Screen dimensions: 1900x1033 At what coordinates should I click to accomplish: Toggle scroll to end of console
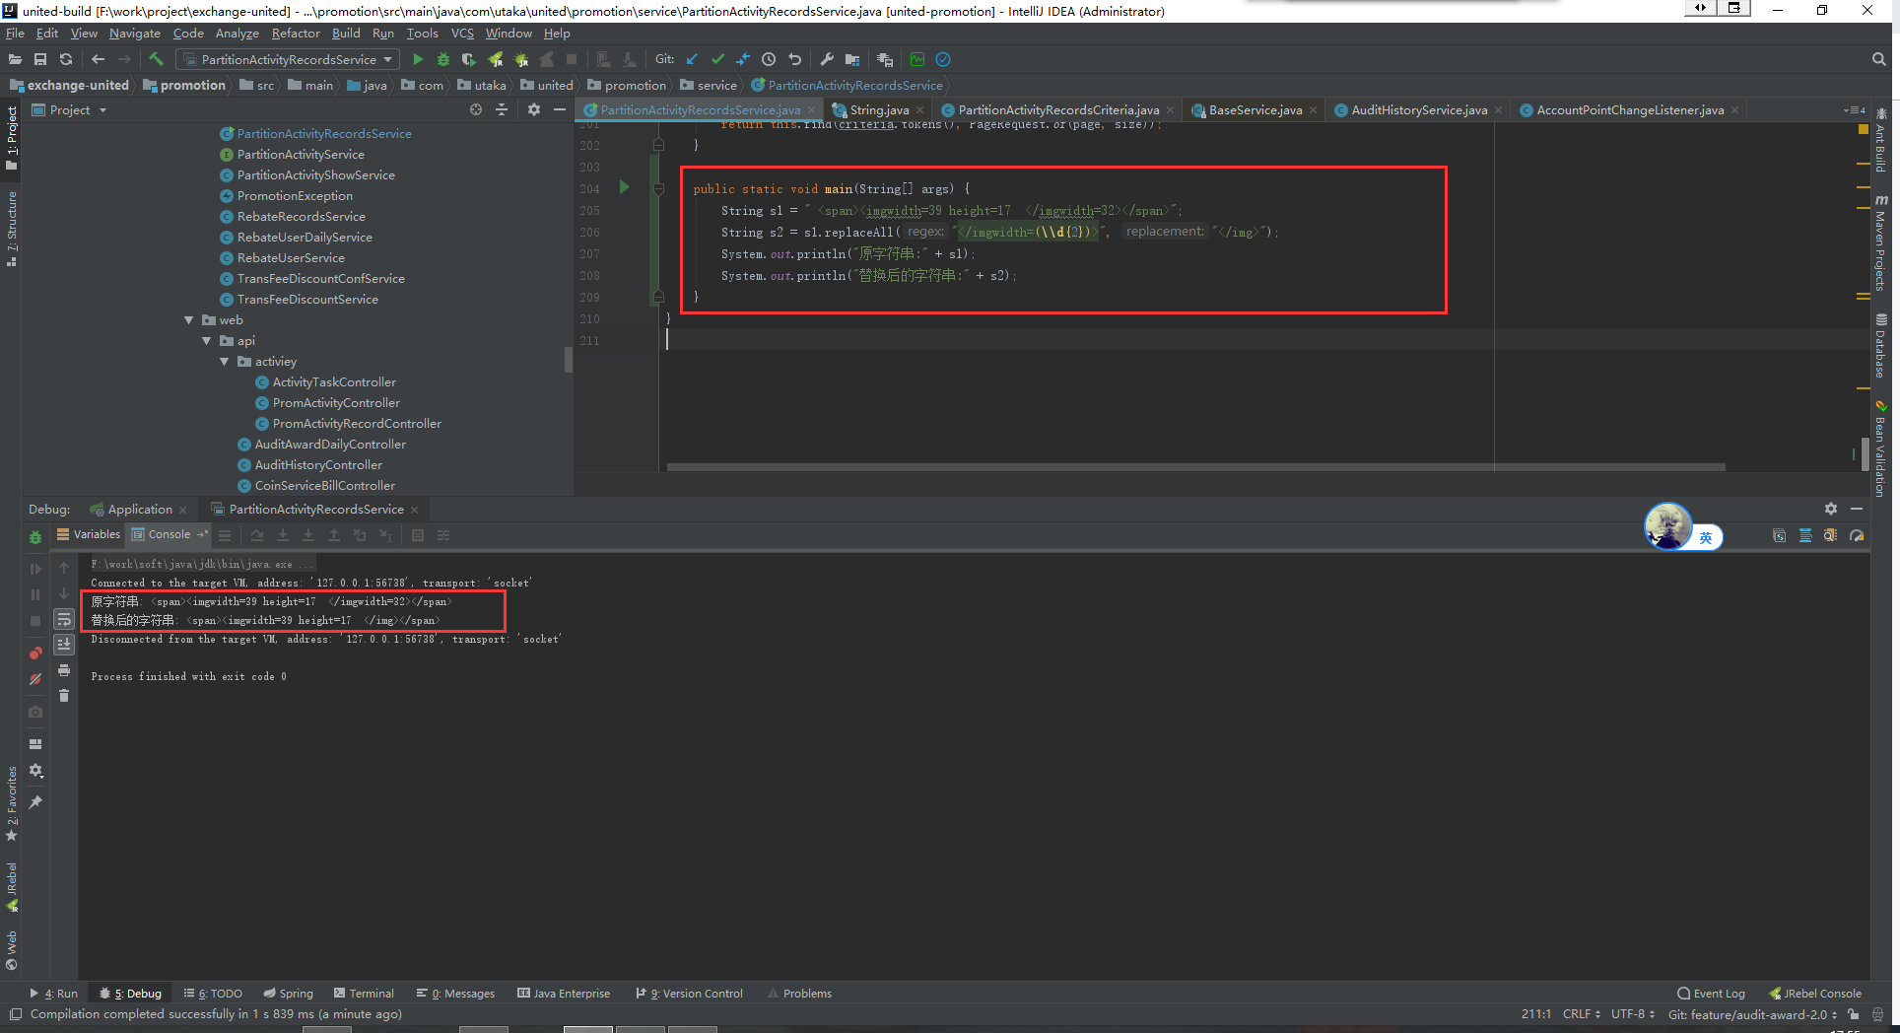pos(64,645)
